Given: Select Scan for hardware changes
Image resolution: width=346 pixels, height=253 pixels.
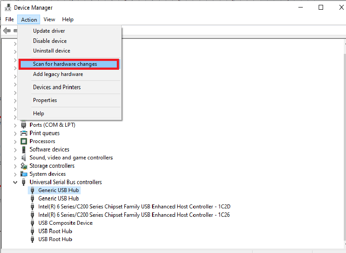Looking at the screenshot, I should click(69, 64).
